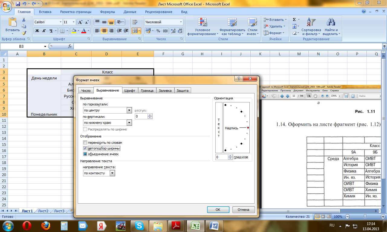The height and width of the screenshot is (232, 387).
Task: Open the 'Формулы' ribbon tab
Action: (107, 12)
